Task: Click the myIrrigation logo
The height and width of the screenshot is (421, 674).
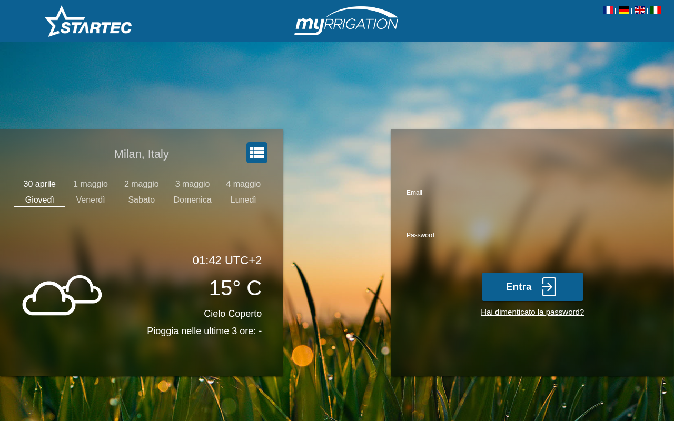Action: [x=346, y=21]
